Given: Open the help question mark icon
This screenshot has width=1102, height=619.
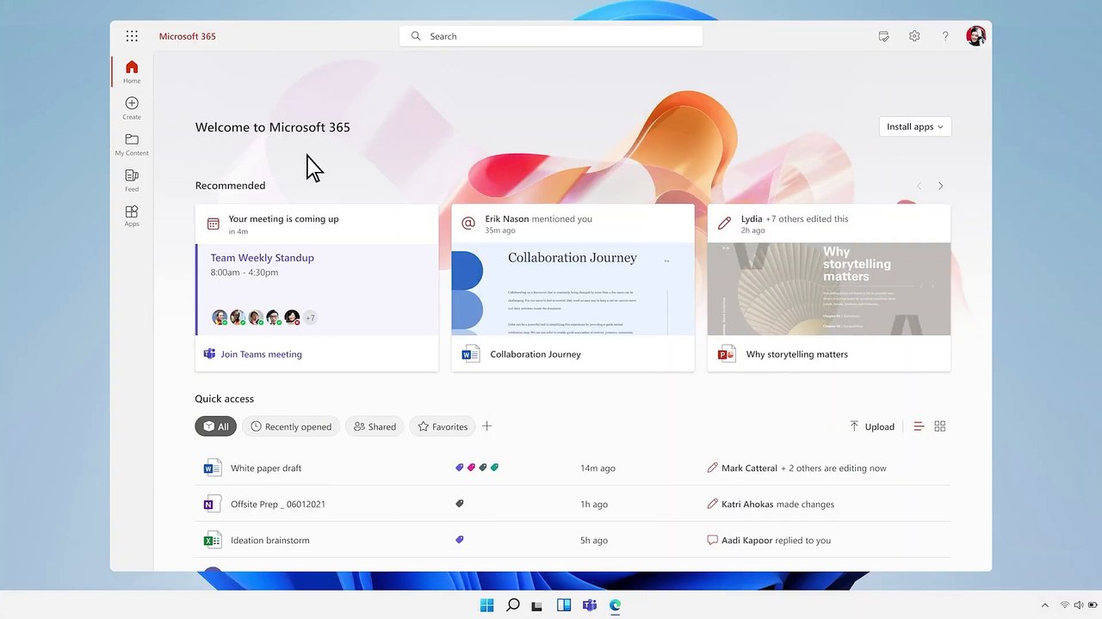Looking at the screenshot, I should tap(945, 36).
